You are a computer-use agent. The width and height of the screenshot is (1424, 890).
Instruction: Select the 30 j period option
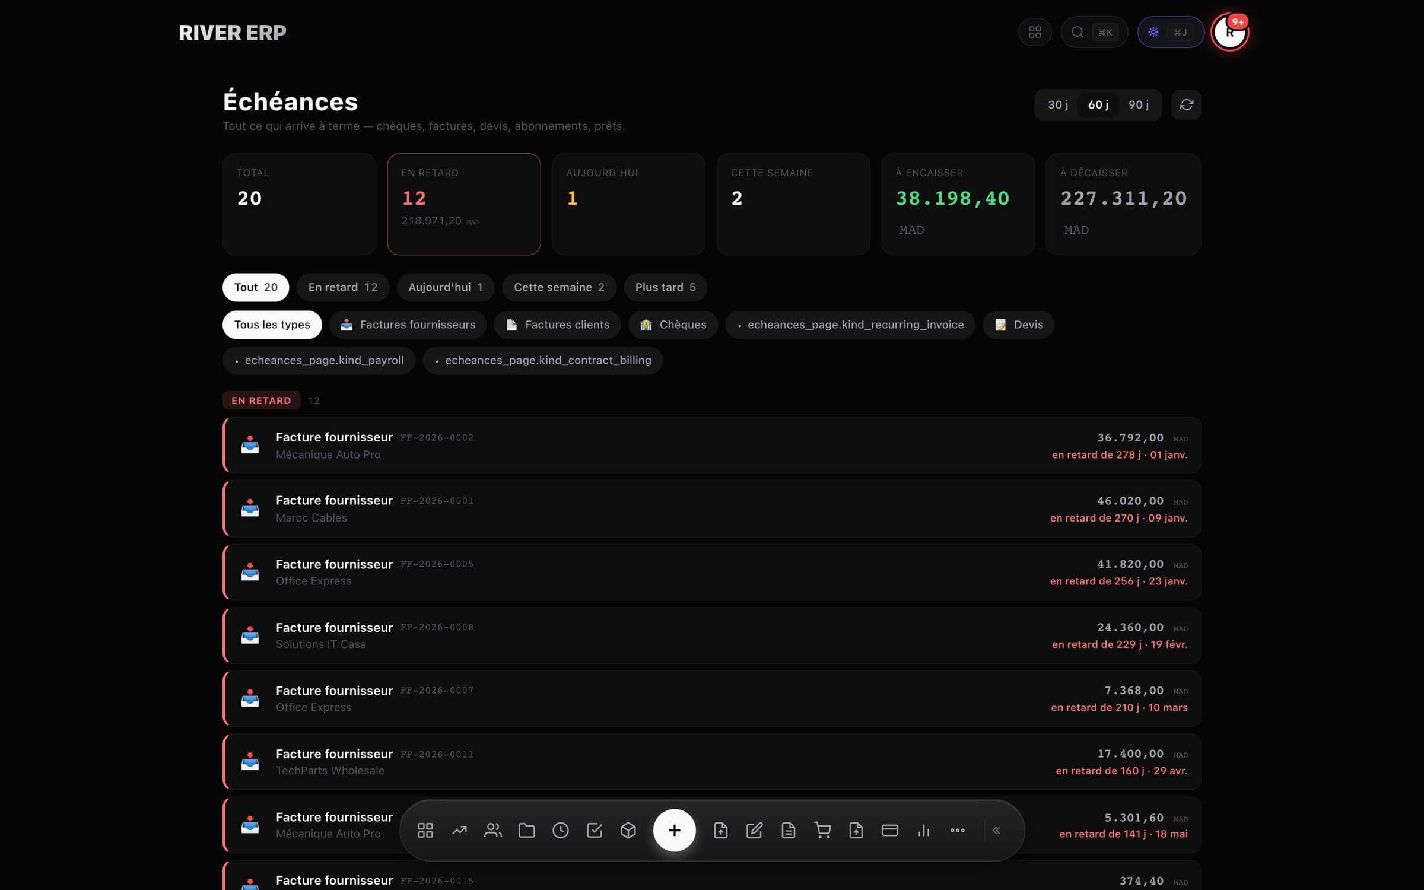[x=1057, y=105]
